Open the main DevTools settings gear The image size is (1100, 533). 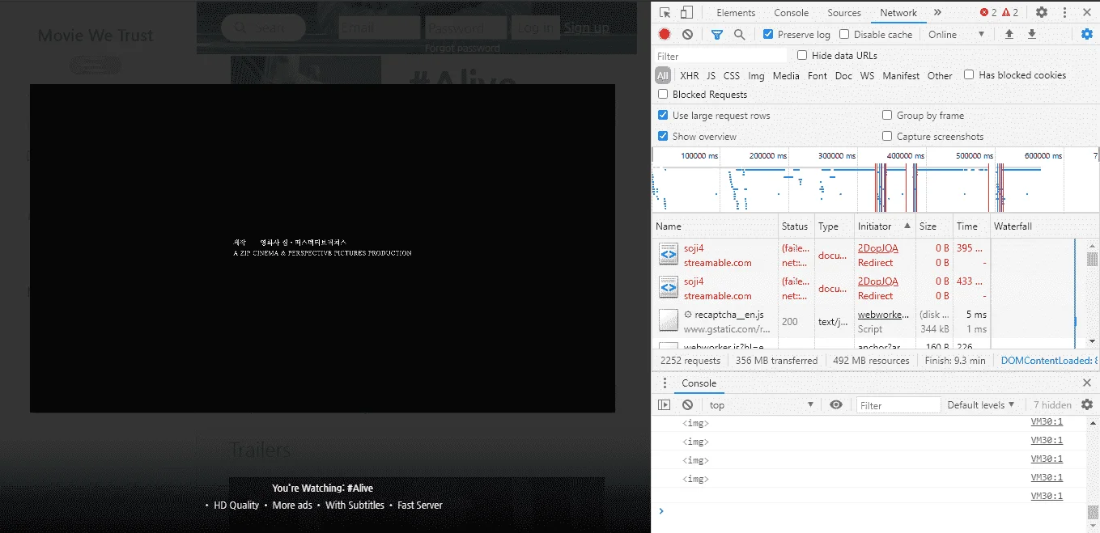click(1042, 12)
